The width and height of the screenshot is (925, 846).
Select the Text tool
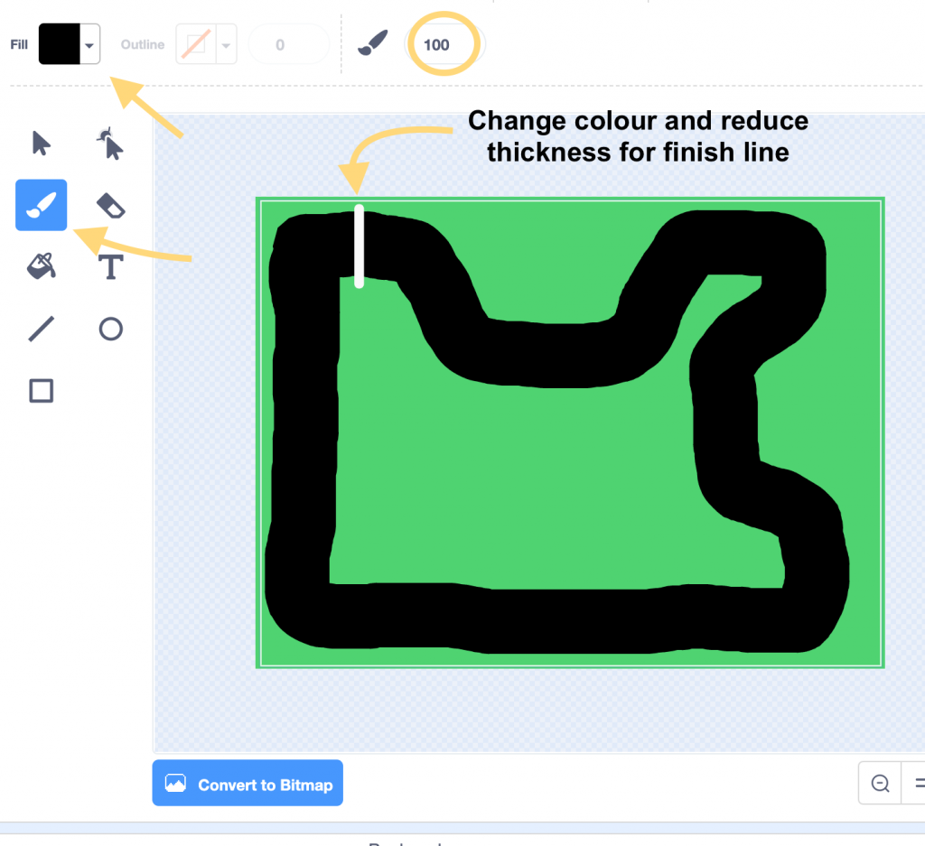(x=110, y=267)
